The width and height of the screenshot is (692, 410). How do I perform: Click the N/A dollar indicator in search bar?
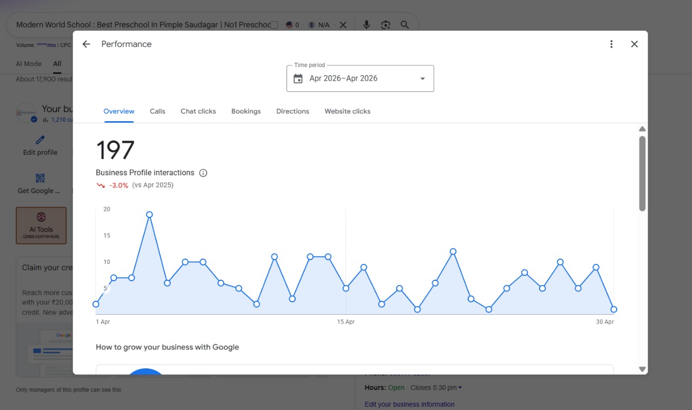(319, 25)
